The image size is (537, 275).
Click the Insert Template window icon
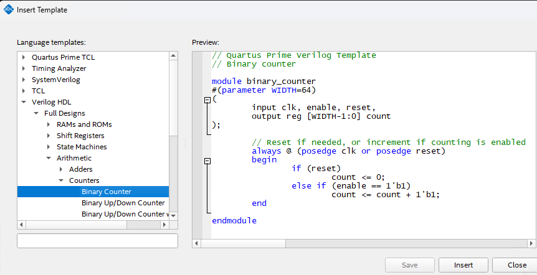pyautogui.click(x=9, y=10)
